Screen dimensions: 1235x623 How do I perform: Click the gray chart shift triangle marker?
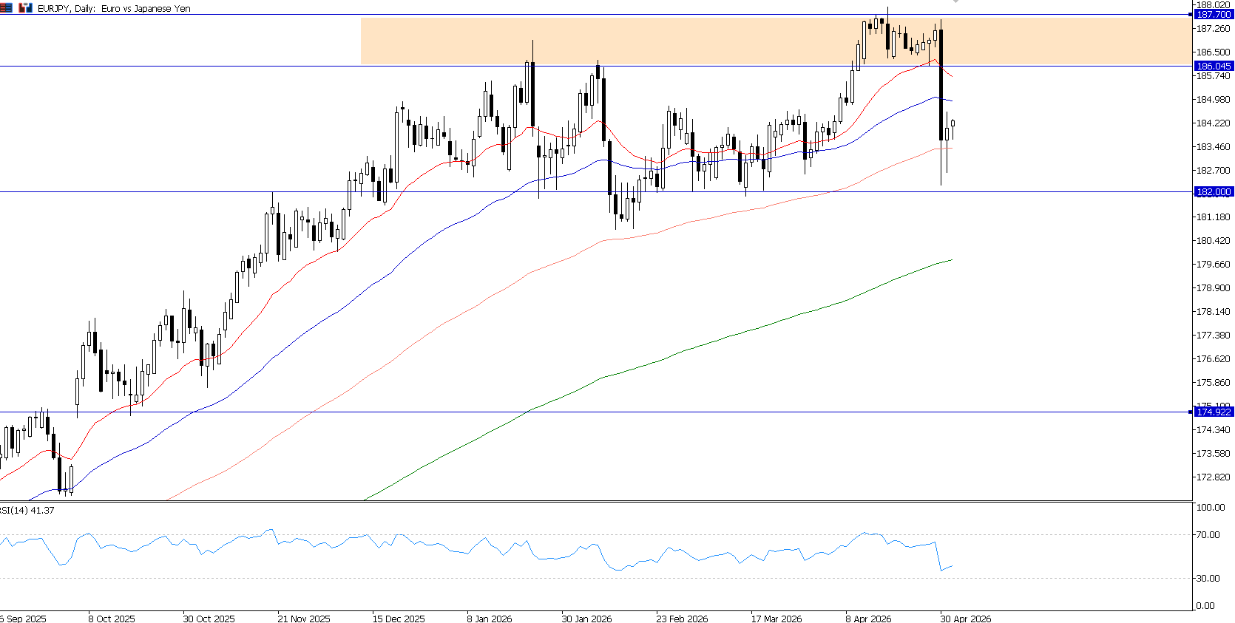click(955, 1)
